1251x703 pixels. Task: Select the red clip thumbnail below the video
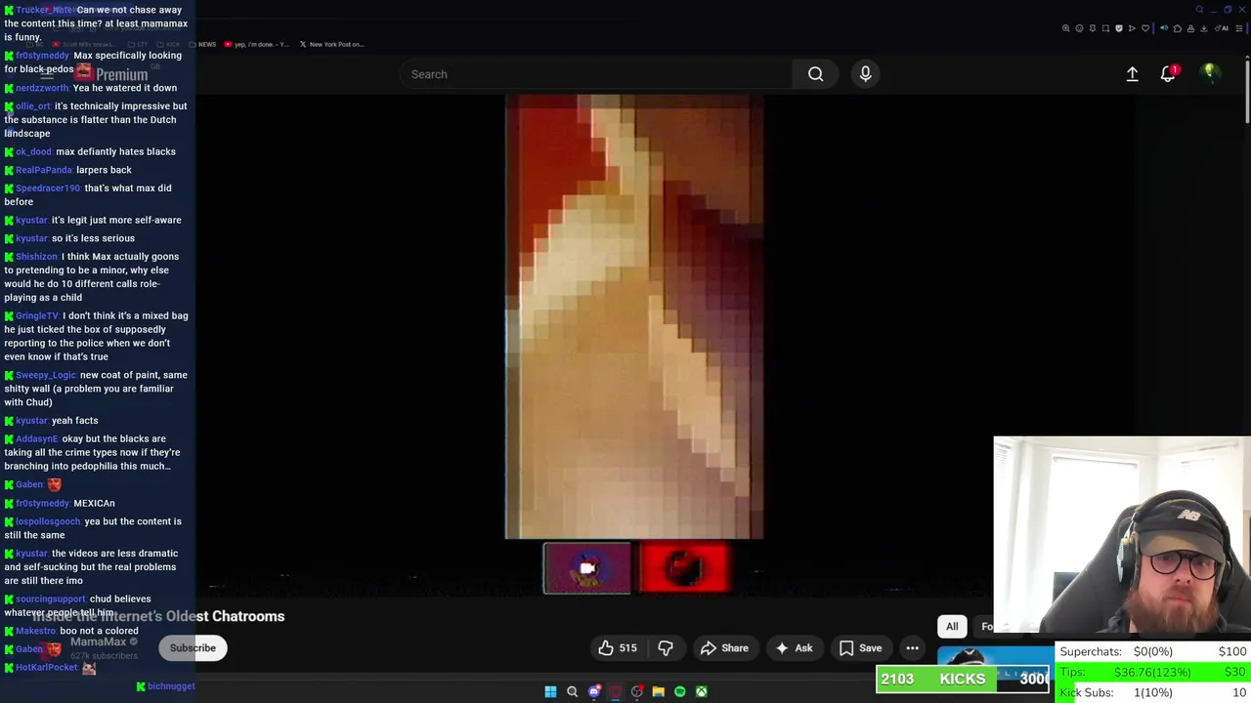[684, 568]
